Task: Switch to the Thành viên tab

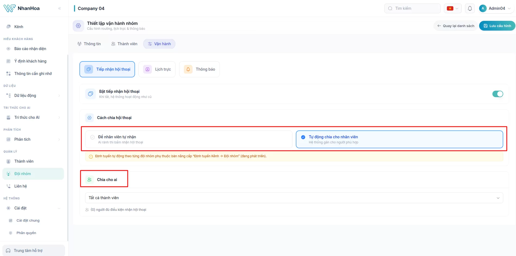Action: pyautogui.click(x=124, y=44)
